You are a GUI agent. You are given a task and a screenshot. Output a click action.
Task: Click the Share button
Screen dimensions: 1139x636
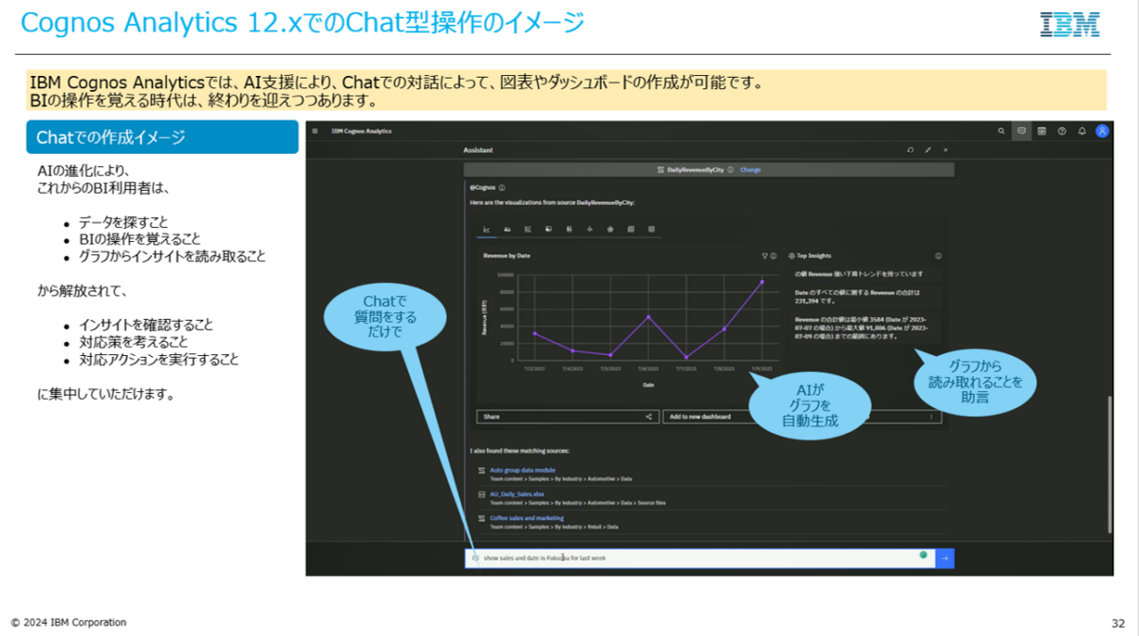(x=567, y=416)
